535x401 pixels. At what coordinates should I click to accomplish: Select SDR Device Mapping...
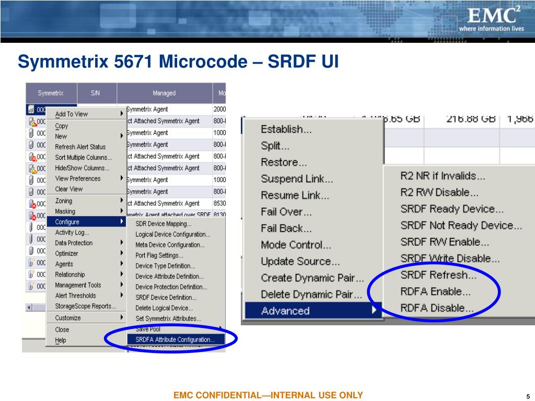coord(176,224)
